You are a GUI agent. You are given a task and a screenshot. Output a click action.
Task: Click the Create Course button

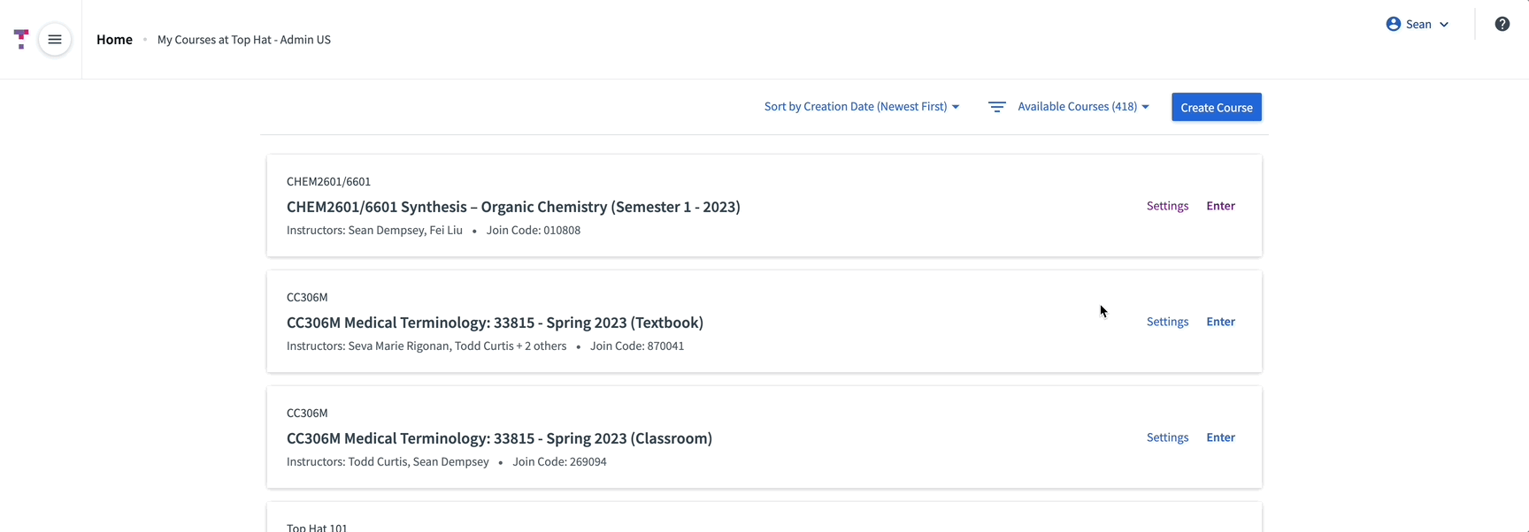click(1216, 107)
